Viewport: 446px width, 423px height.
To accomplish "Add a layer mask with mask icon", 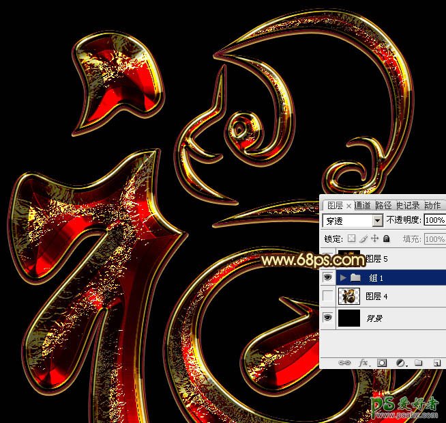I will point(383,362).
